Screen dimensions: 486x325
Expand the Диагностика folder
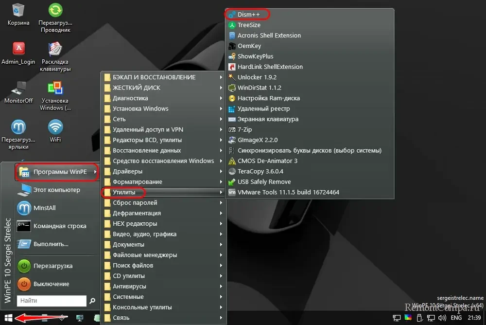[x=163, y=98]
